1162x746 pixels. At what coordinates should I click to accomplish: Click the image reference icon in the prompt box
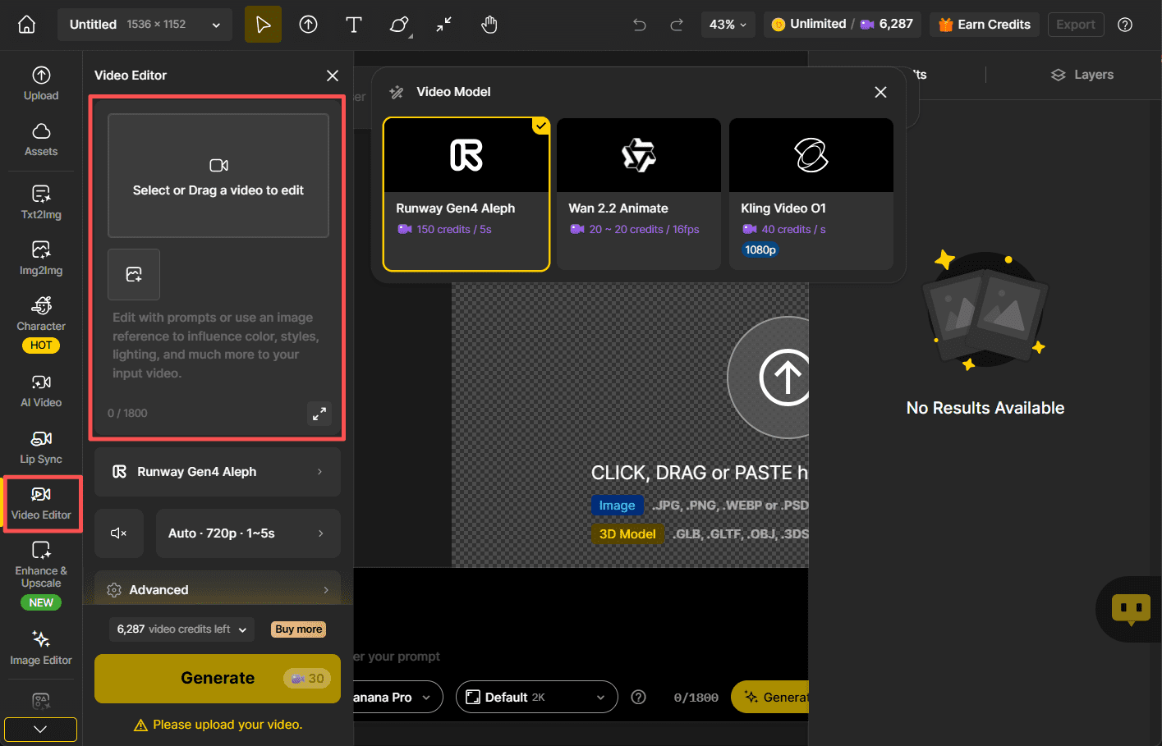tap(134, 274)
